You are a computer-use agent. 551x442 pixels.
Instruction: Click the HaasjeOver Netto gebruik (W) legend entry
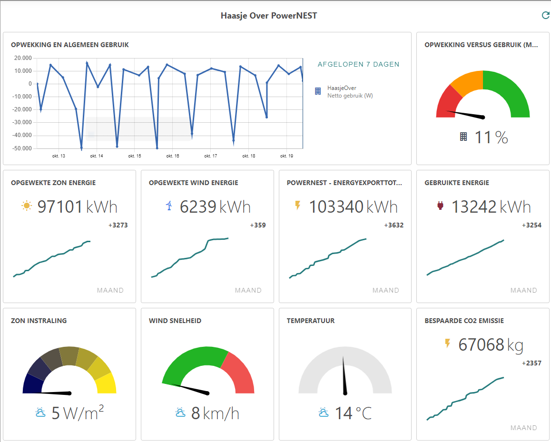(344, 91)
